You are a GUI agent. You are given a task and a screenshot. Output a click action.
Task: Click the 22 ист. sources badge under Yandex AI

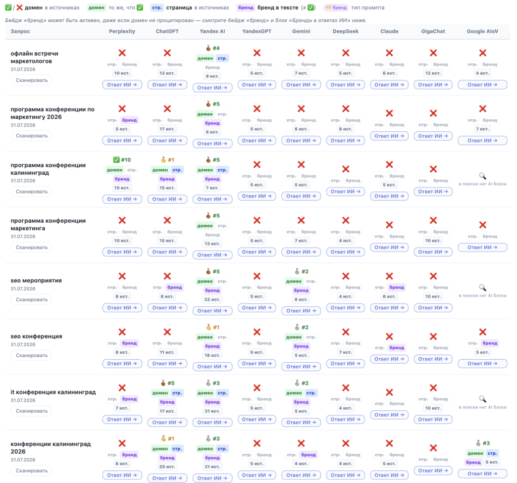coord(213,300)
